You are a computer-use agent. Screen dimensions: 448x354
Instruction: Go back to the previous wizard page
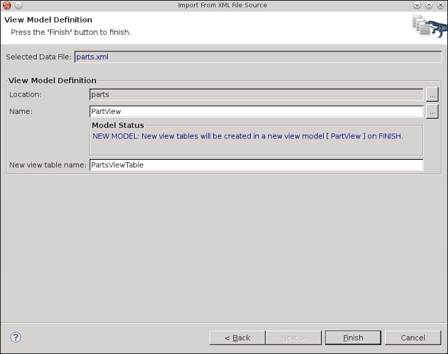237,337
